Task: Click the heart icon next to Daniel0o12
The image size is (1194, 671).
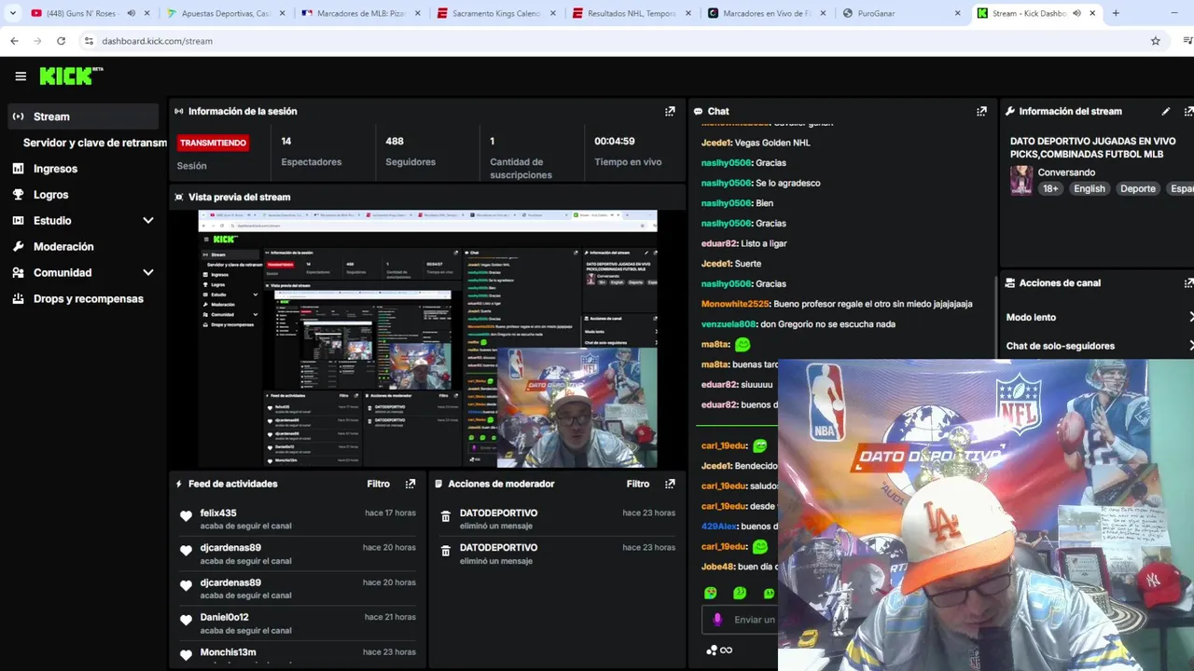Action: point(186,621)
